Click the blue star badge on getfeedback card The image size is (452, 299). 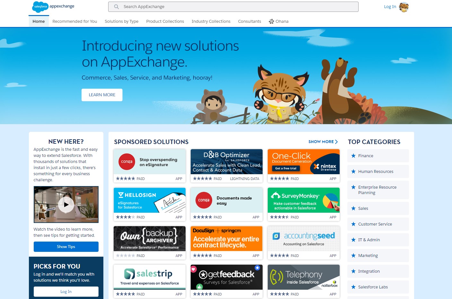click(x=257, y=268)
